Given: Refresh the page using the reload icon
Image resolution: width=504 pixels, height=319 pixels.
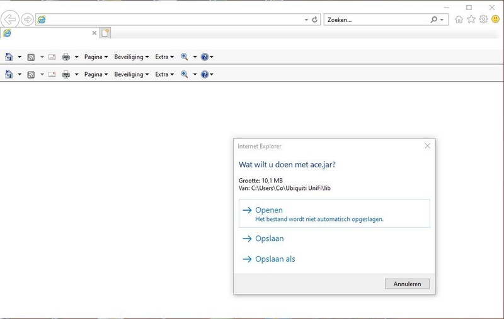Looking at the screenshot, I should (314, 20).
